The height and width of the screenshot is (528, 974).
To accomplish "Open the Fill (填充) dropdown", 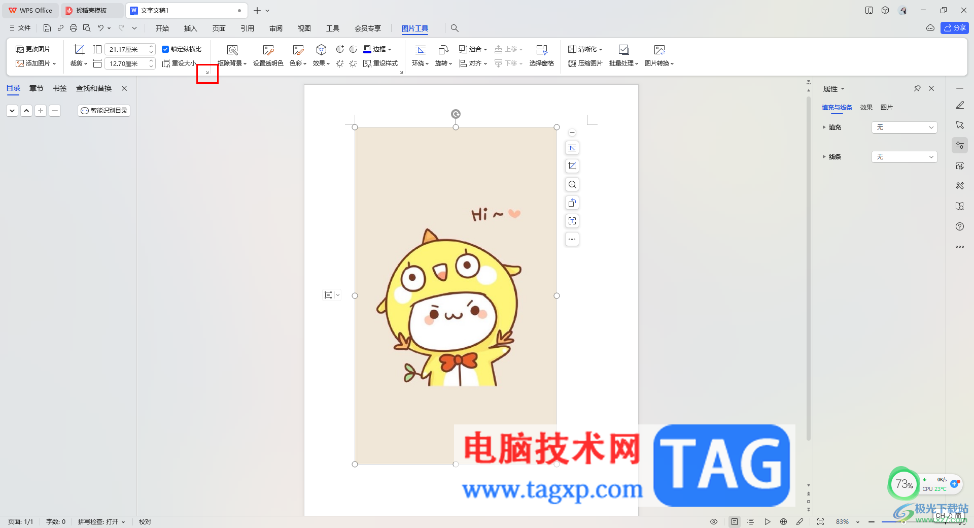I will click(x=904, y=127).
